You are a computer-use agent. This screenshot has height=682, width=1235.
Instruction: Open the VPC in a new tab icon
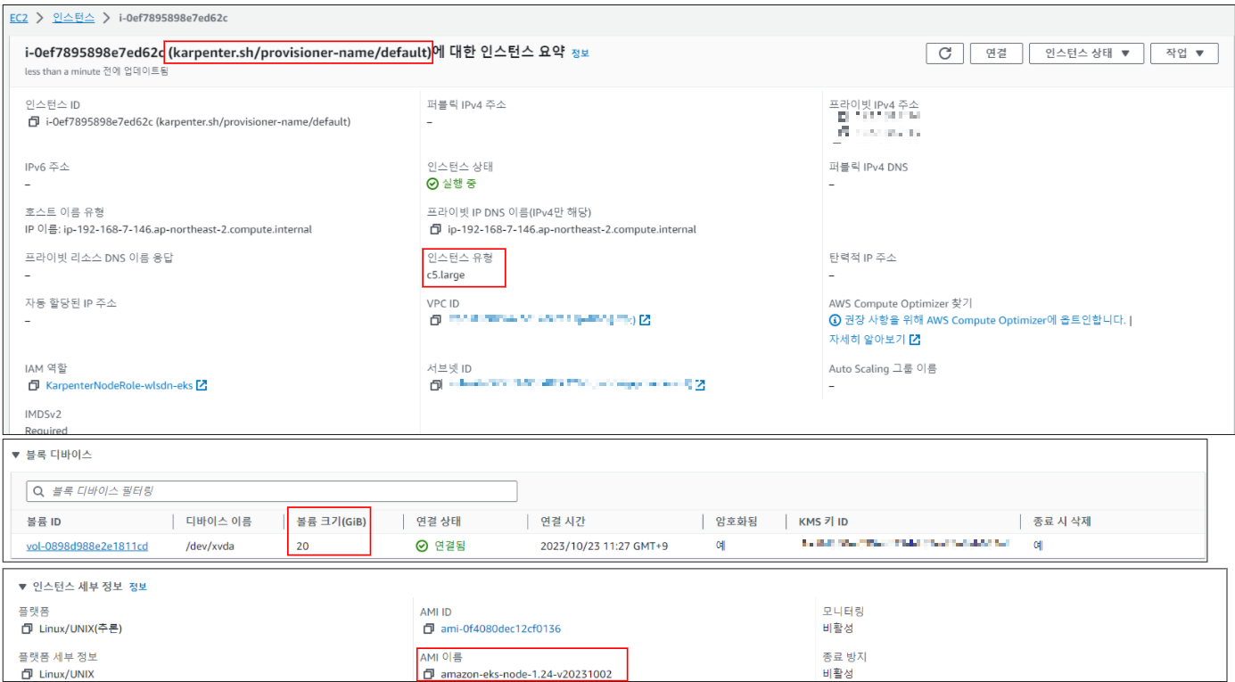click(x=645, y=321)
